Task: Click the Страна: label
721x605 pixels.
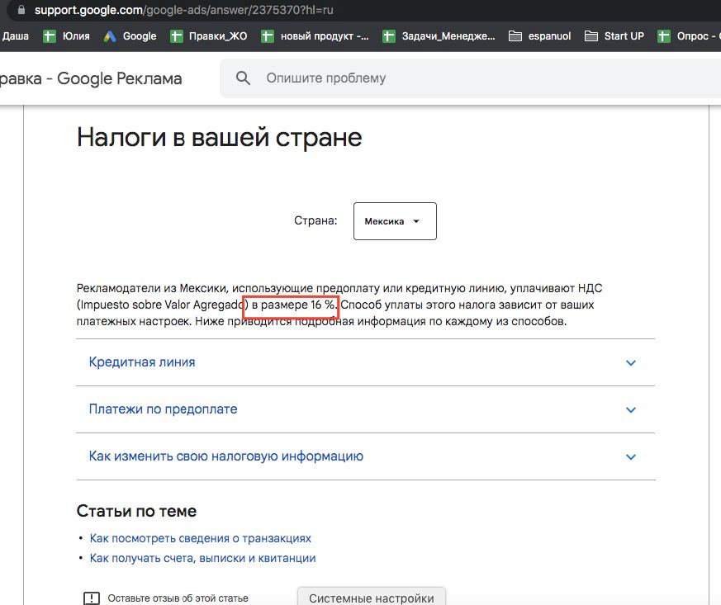Action: pyautogui.click(x=315, y=220)
